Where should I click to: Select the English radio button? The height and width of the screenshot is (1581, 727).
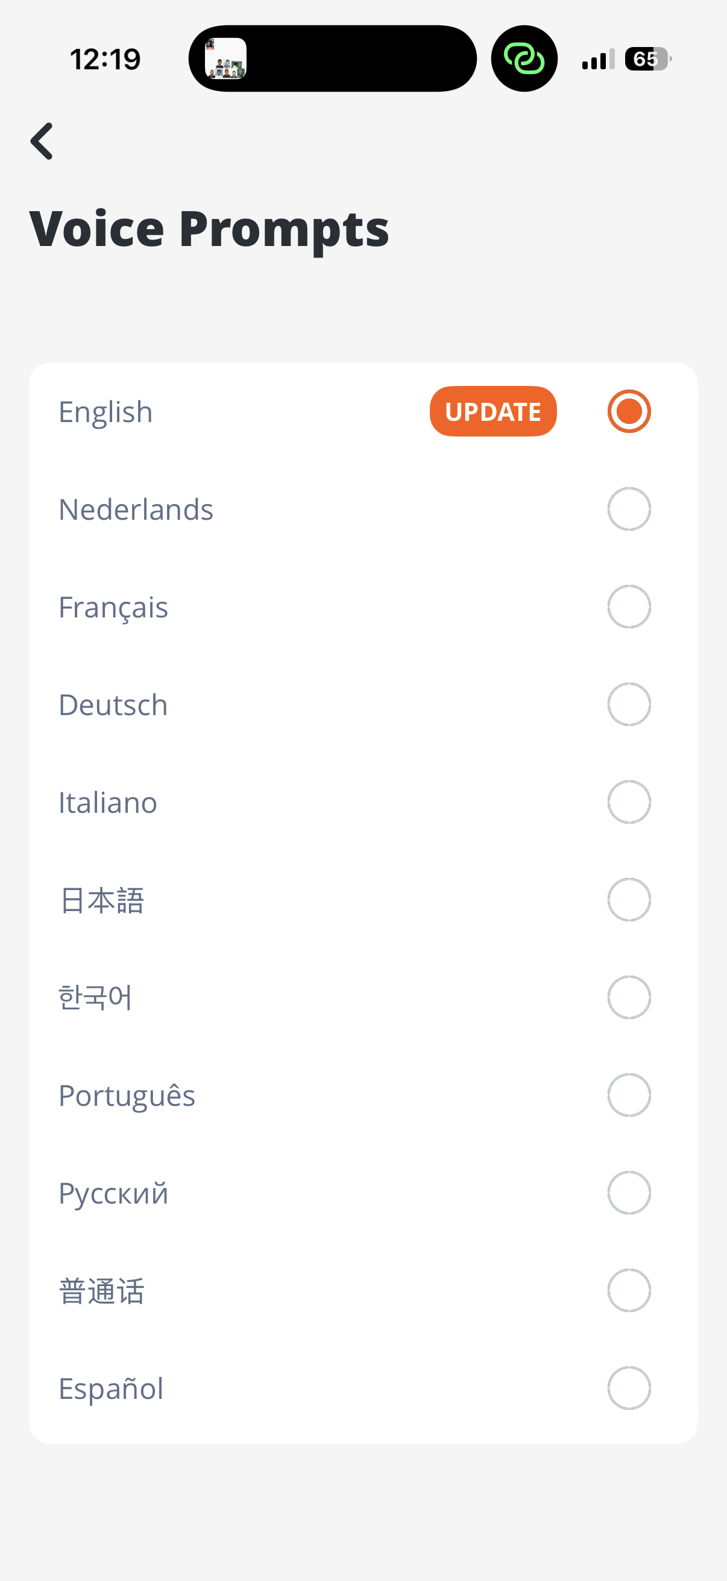pos(629,411)
